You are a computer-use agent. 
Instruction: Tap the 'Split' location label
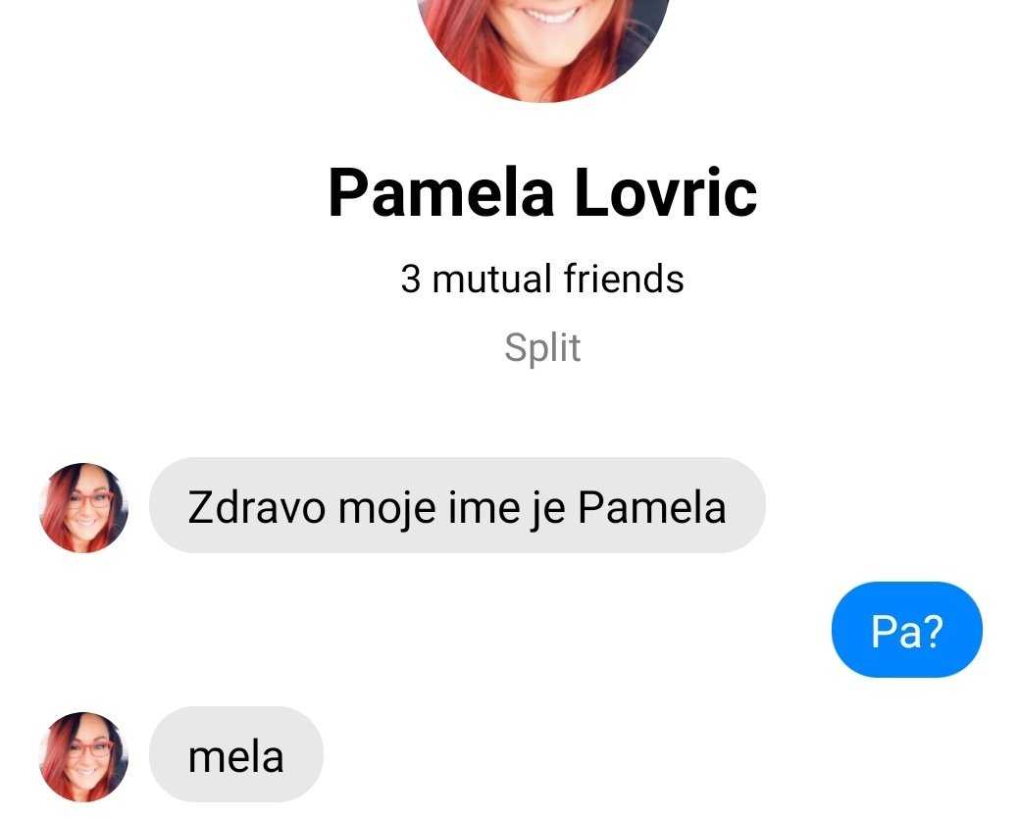[542, 347]
